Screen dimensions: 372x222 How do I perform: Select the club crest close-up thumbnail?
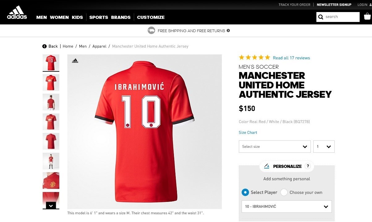51,181
